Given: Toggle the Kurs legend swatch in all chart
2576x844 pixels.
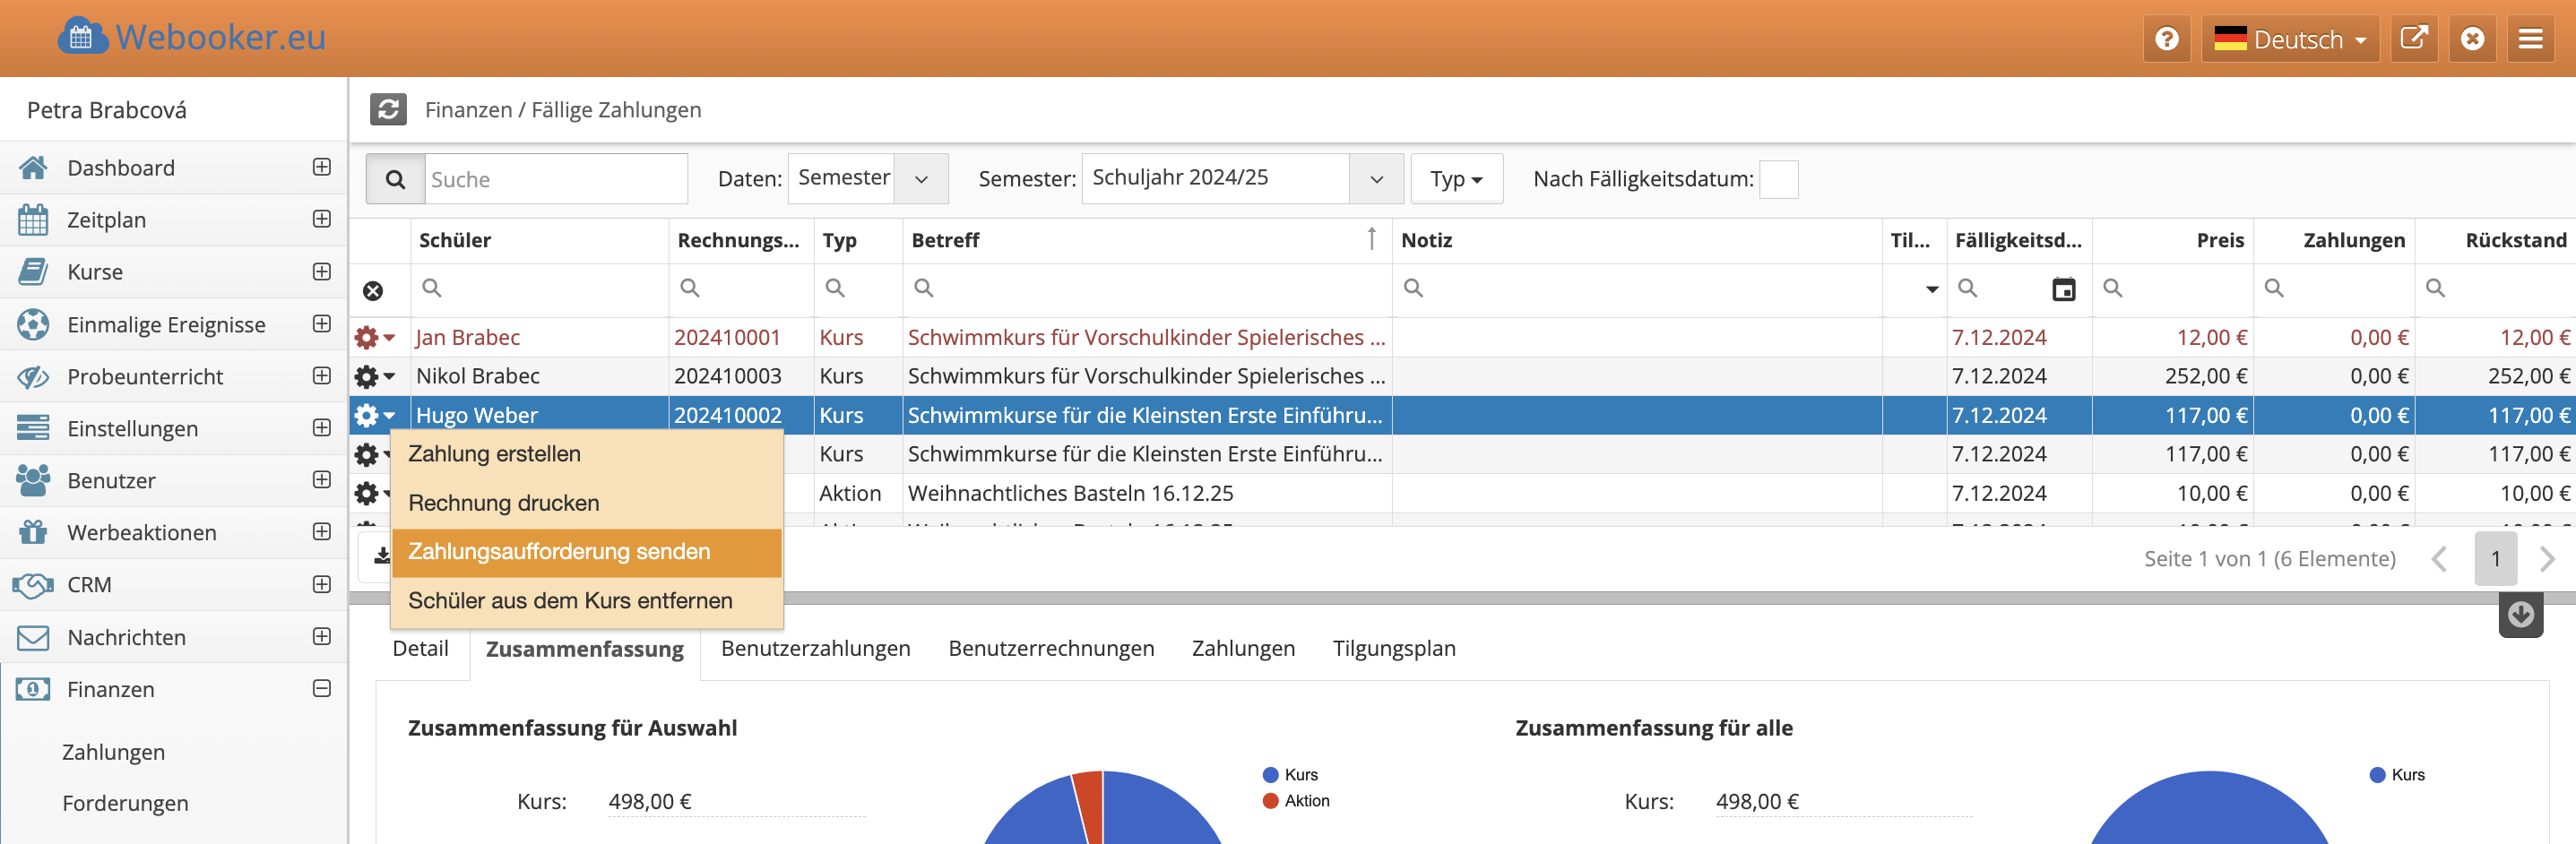Looking at the screenshot, I should pos(2378,775).
